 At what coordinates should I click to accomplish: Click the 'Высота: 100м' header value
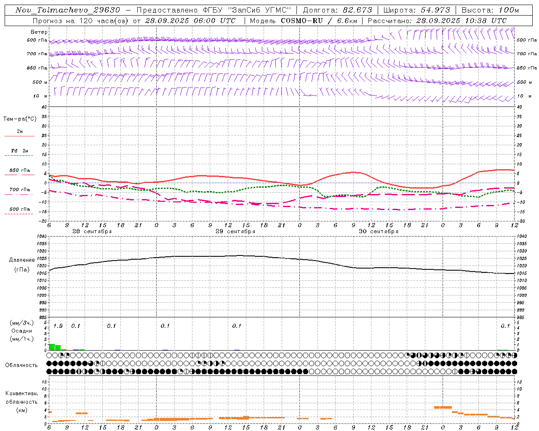[x=490, y=10]
